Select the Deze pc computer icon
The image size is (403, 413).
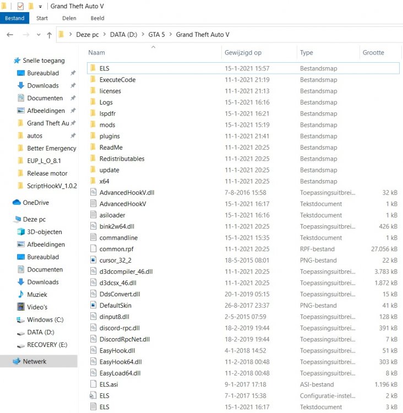[x=18, y=219]
